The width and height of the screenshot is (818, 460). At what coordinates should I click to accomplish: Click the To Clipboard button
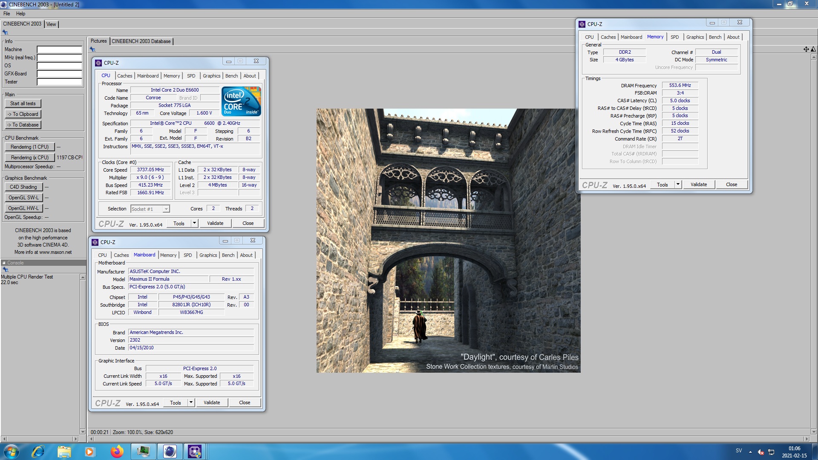click(23, 114)
